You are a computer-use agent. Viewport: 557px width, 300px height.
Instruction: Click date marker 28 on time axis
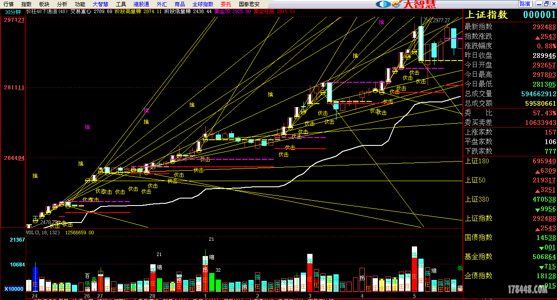tap(153, 296)
